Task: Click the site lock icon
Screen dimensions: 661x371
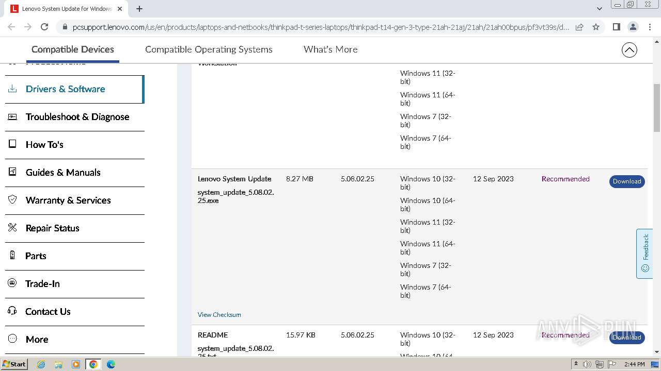Action: coord(65,27)
